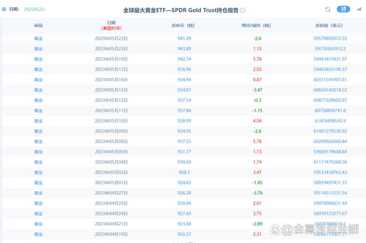Image resolution: width=366 pixels, height=243 pixels.
Task: Open 黄金 link in 2023年05月19日 row
Action: click(39, 59)
